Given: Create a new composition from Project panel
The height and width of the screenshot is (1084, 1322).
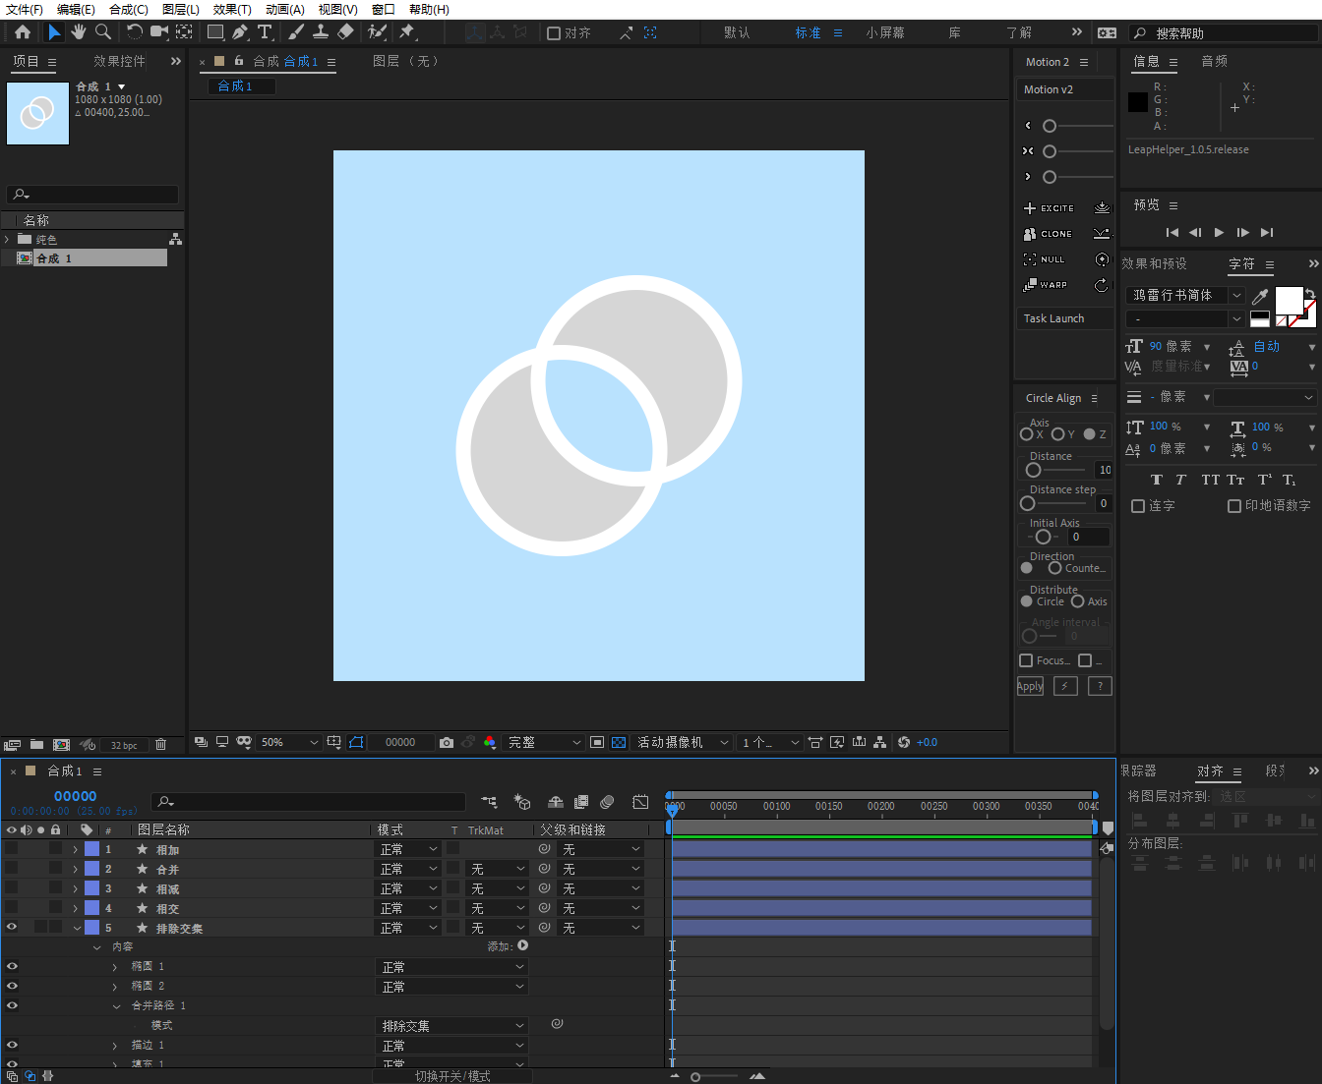Looking at the screenshot, I should [61, 745].
